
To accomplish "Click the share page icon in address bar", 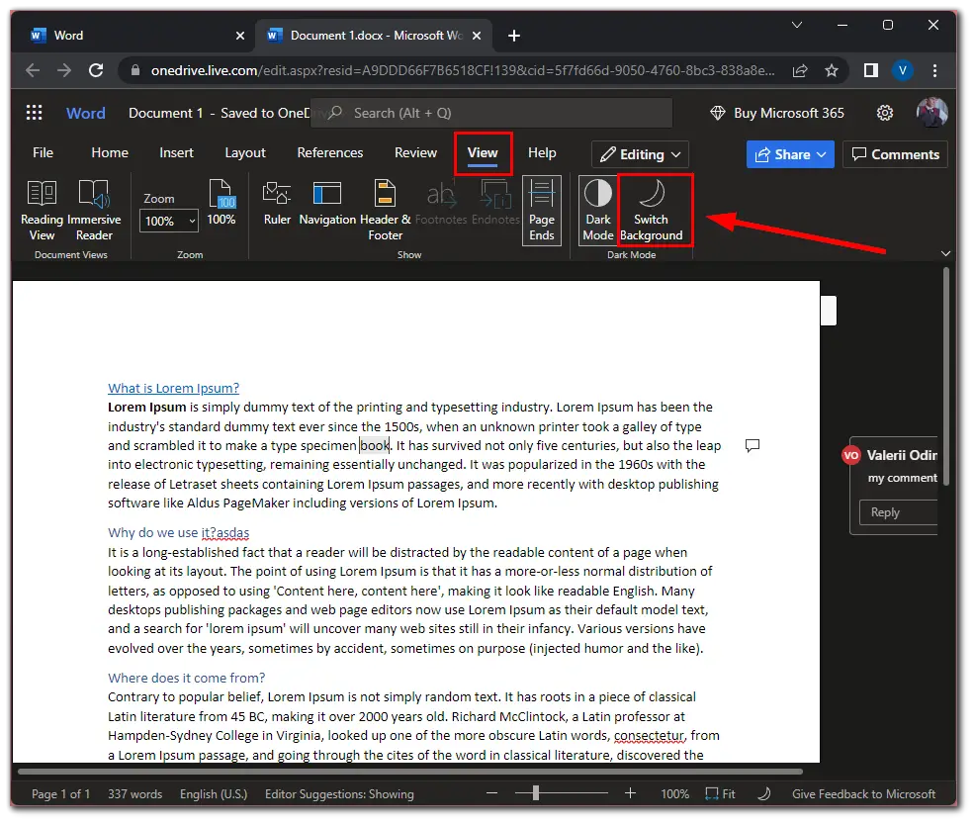I will pos(800,70).
